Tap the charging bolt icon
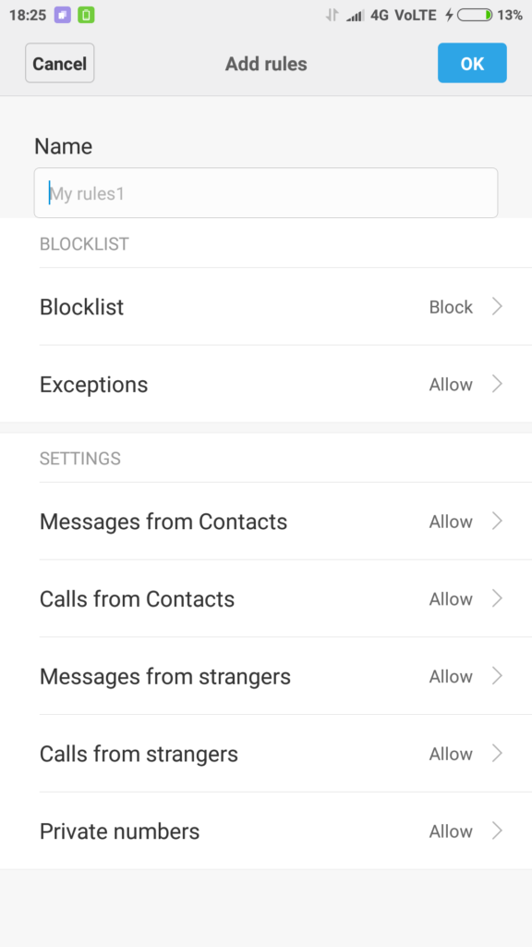532x947 pixels. click(449, 15)
